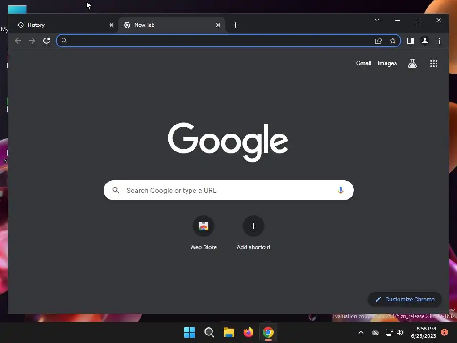Click the browser back arrow

(x=18, y=41)
